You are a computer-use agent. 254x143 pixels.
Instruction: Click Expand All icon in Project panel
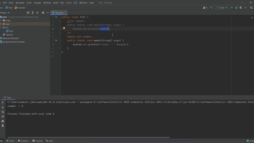click(33, 13)
